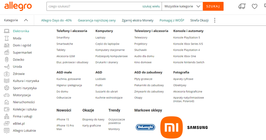Open Karty graficzne link
266x140 pixels.
click(x=92, y=126)
